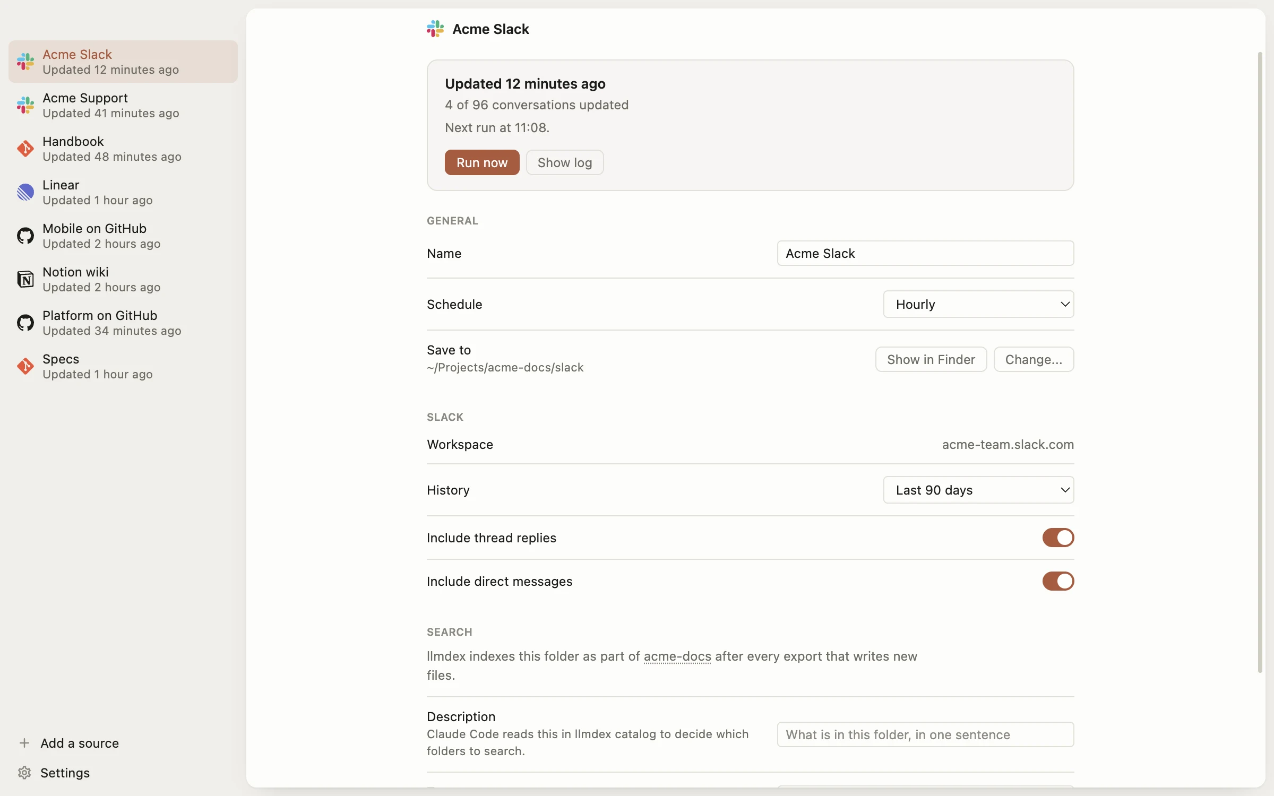Change the Save to folder

coord(1034,359)
